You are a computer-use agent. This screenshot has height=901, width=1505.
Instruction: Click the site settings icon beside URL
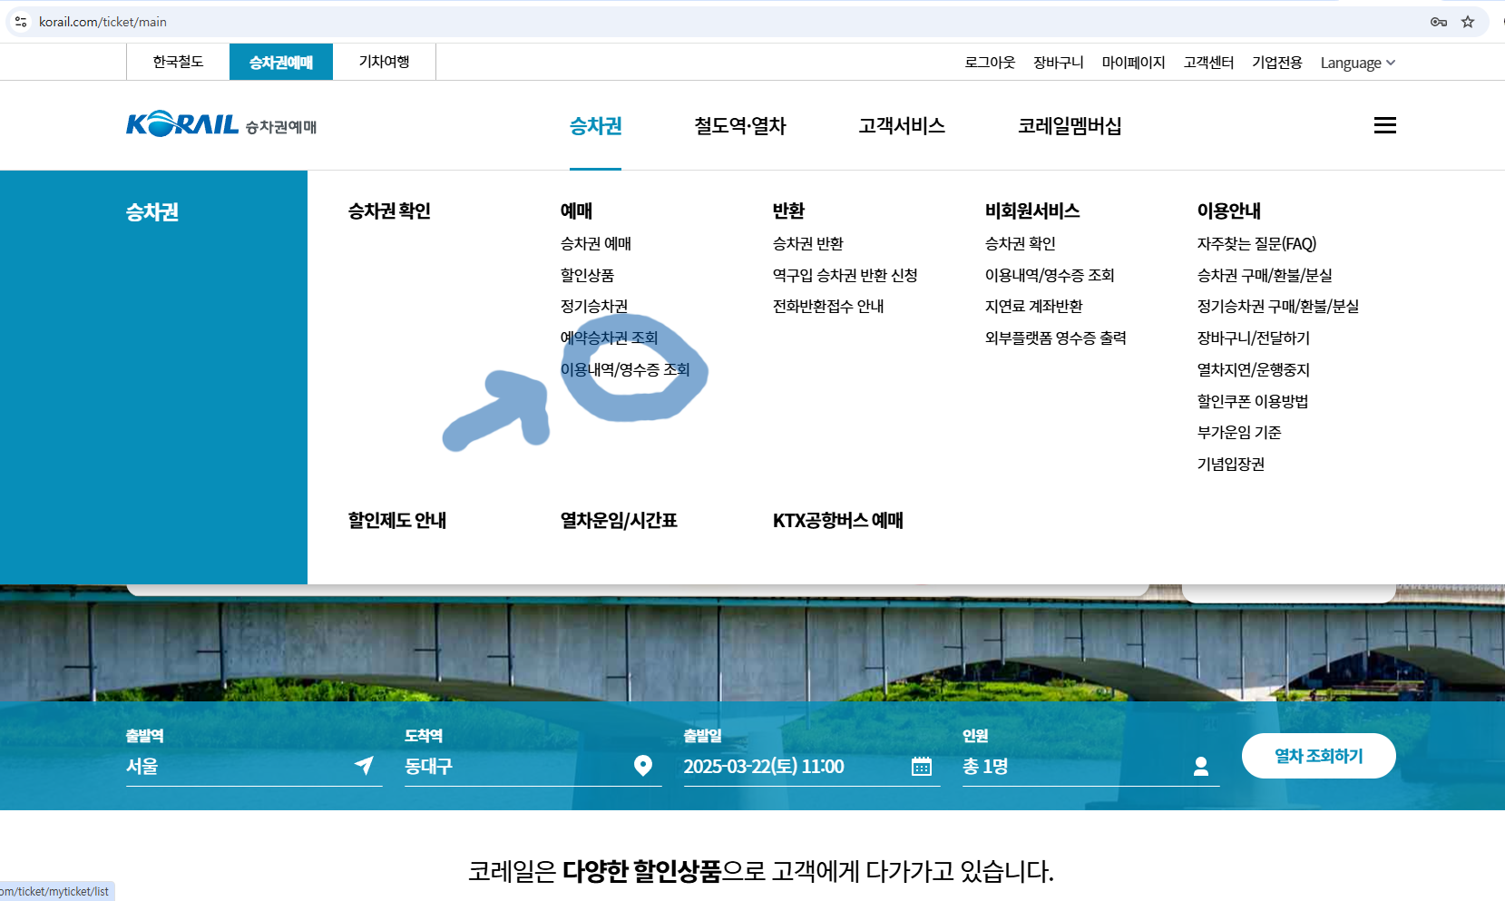pos(21,22)
